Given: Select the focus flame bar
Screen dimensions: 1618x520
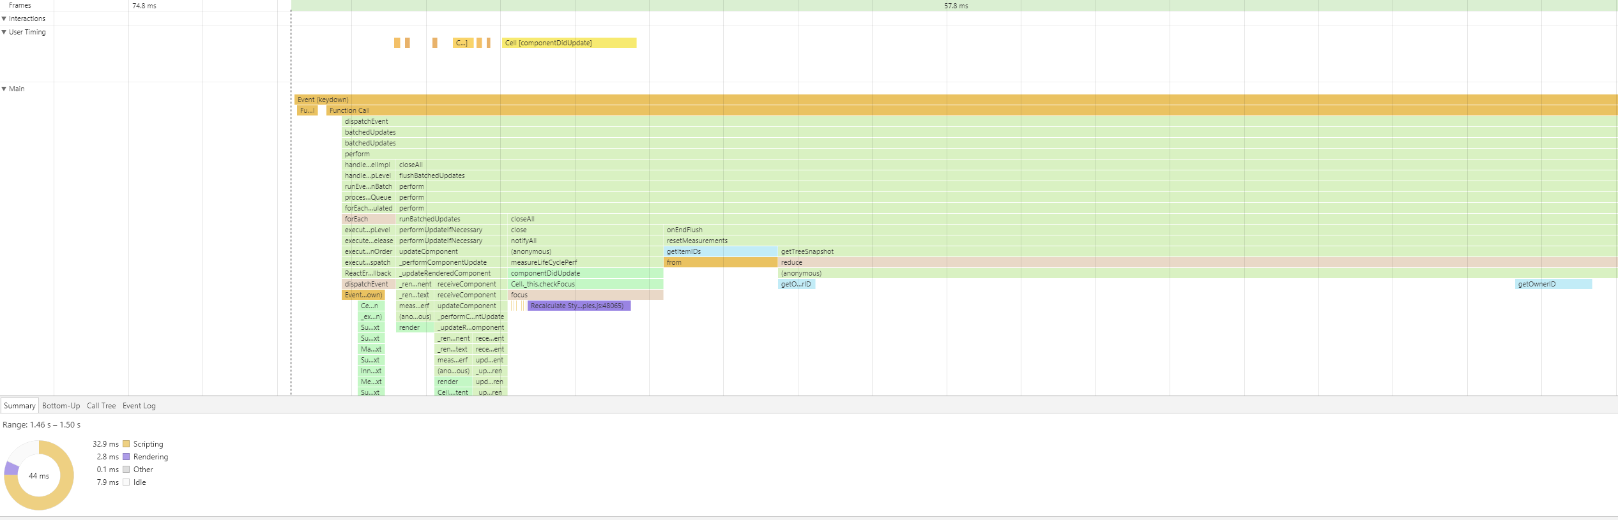Looking at the screenshot, I should (x=586, y=295).
